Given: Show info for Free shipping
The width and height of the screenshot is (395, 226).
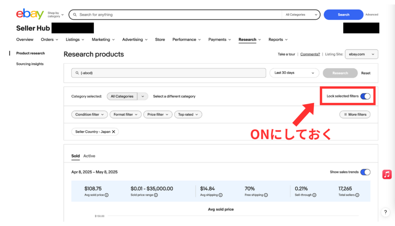Looking at the screenshot, I should (x=266, y=195).
